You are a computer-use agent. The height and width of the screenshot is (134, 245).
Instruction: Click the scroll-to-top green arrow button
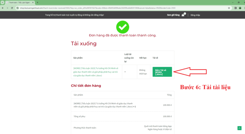(239, 128)
